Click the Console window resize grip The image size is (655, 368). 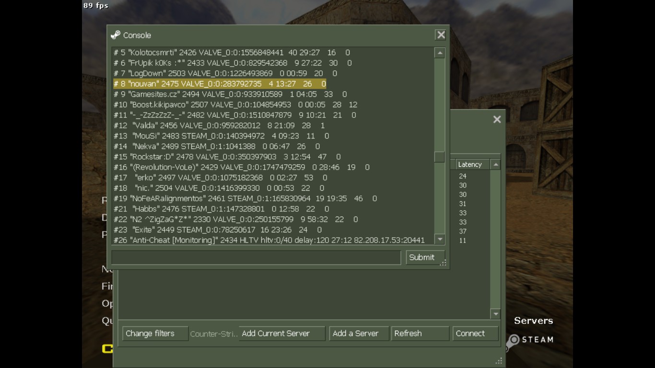point(443,263)
